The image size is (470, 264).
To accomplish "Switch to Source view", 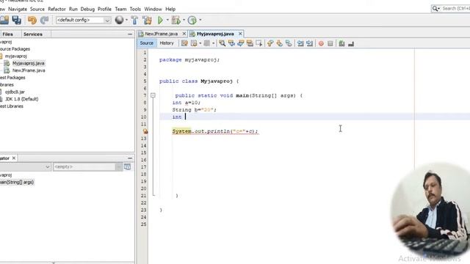I will click(146, 43).
